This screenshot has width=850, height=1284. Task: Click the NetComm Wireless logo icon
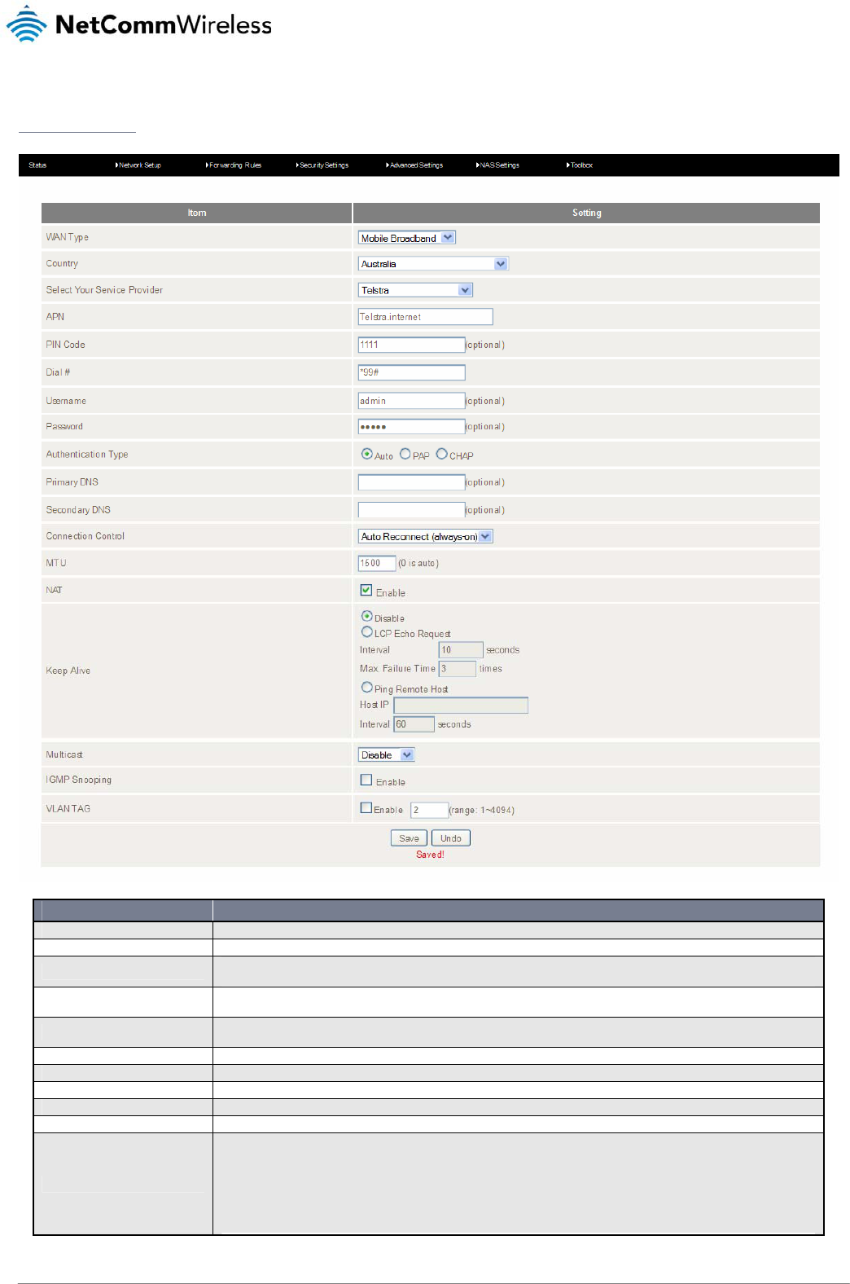tap(27, 24)
